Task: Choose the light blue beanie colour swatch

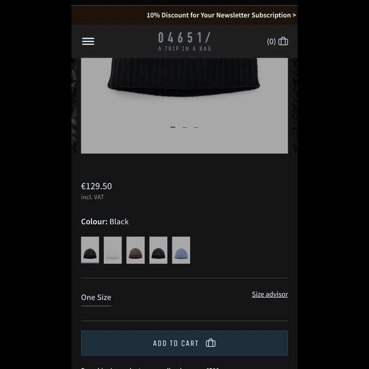Action: [181, 250]
